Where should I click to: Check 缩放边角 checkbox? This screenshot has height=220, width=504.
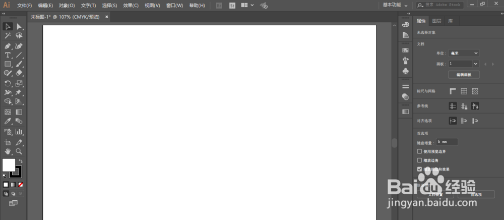click(x=419, y=160)
